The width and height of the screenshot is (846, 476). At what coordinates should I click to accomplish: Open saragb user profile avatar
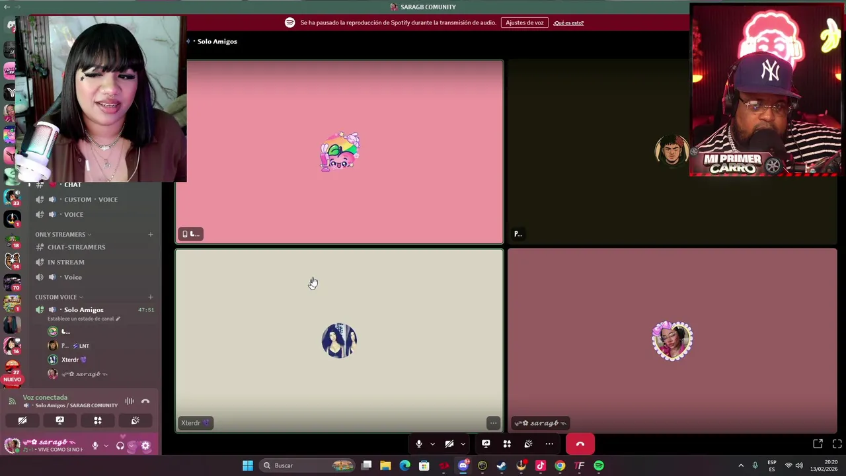(12, 445)
